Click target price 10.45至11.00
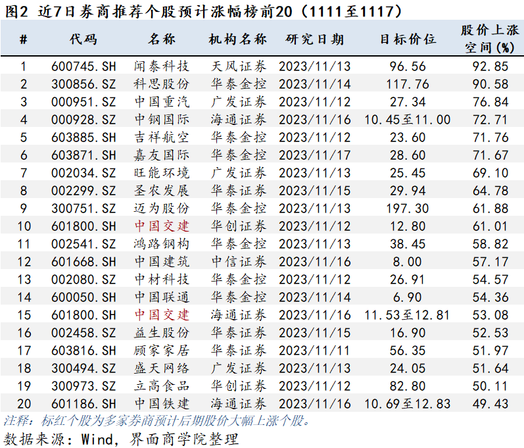 click(x=408, y=119)
